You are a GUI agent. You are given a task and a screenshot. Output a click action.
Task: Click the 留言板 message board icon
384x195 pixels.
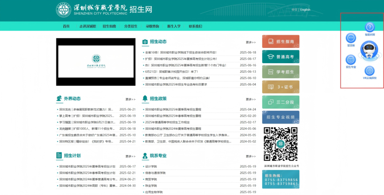[x=351, y=38]
